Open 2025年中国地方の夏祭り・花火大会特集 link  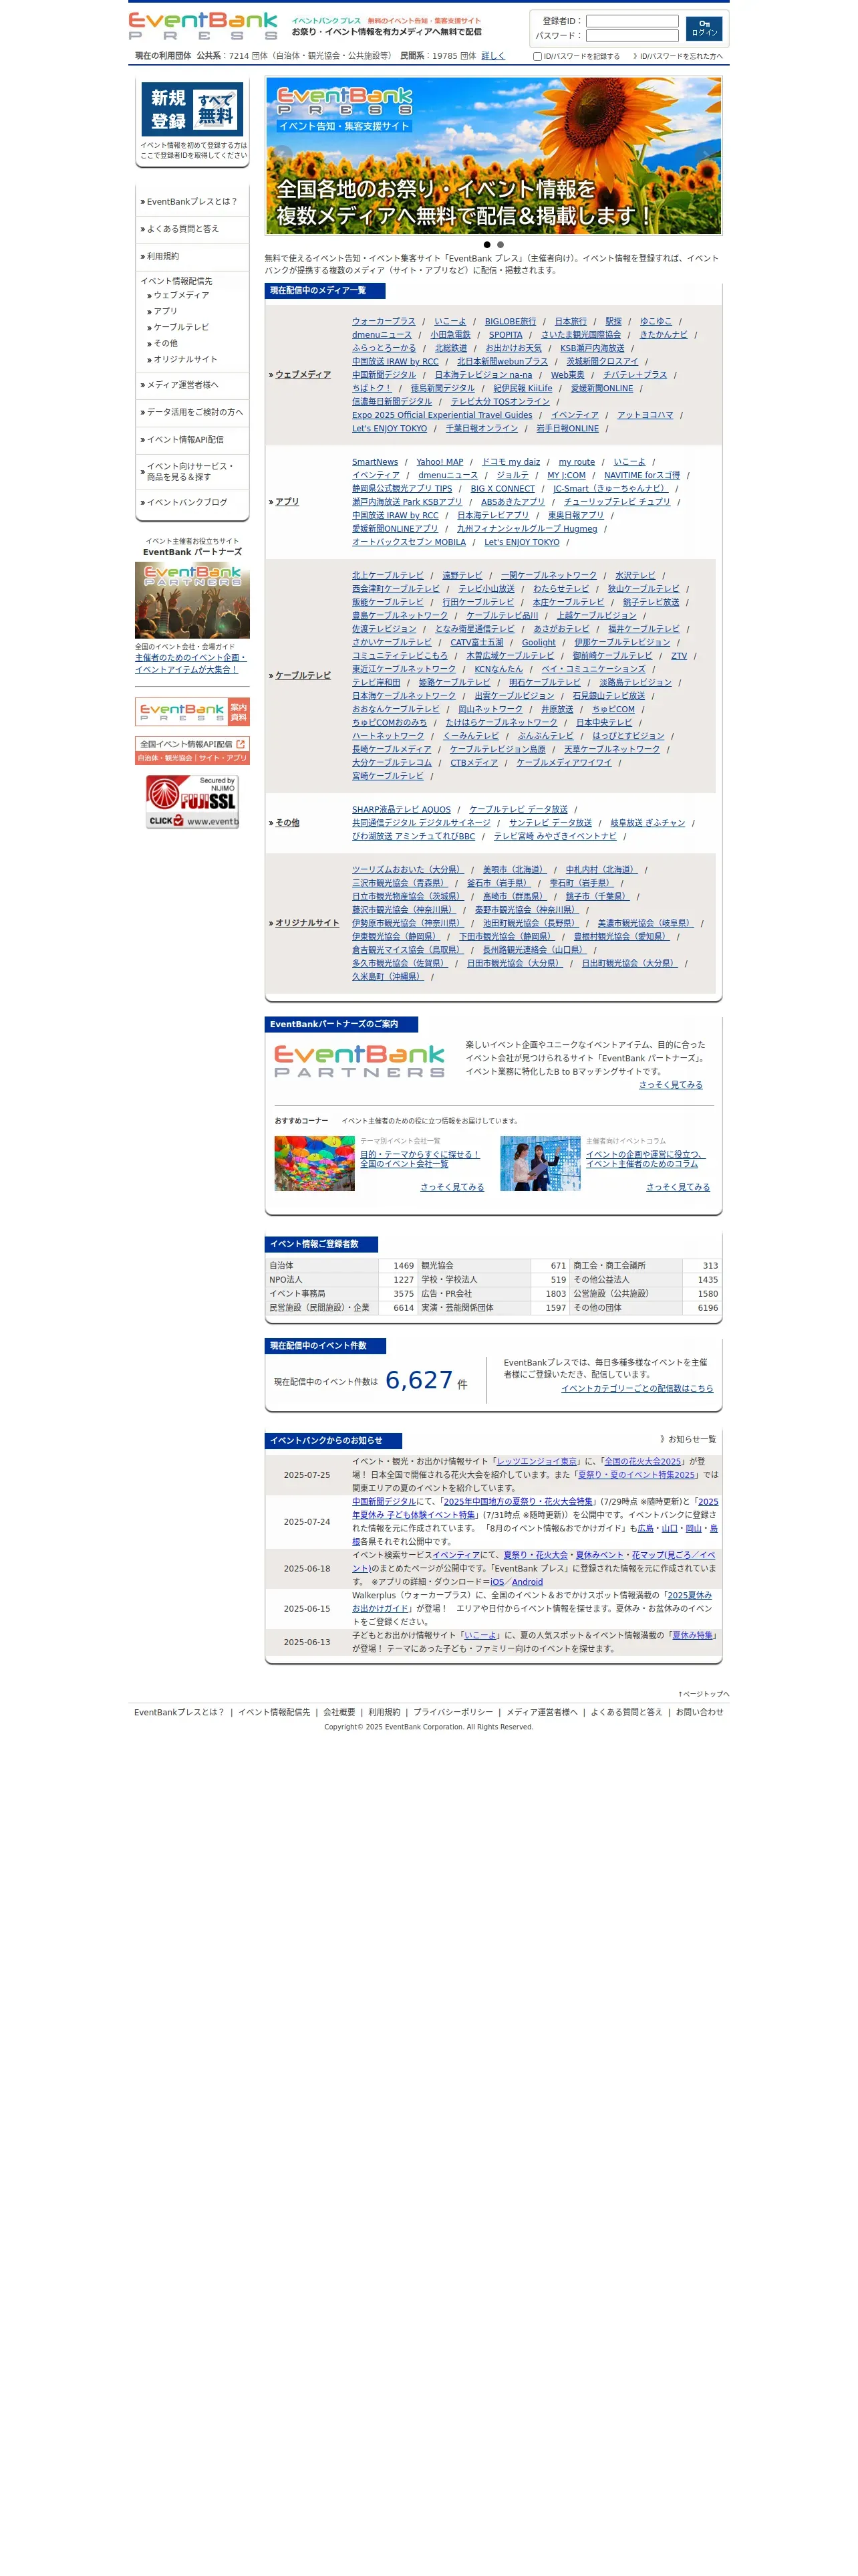click(x=519, y=1502)
